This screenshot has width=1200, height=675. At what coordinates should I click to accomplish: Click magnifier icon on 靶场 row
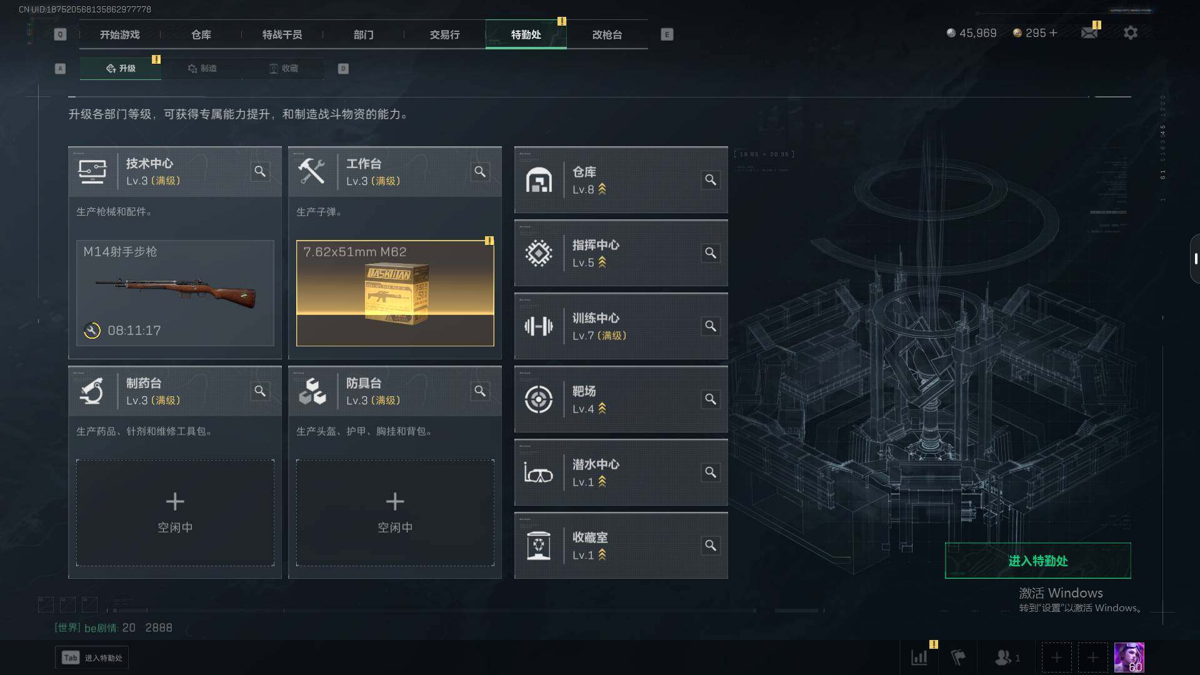711,399
